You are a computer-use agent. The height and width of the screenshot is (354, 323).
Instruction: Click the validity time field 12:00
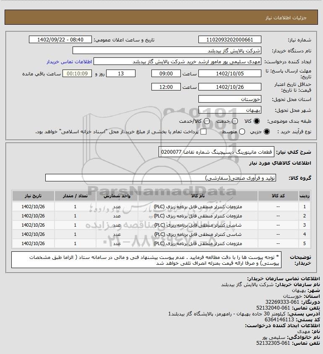click(x=166, y=87)
